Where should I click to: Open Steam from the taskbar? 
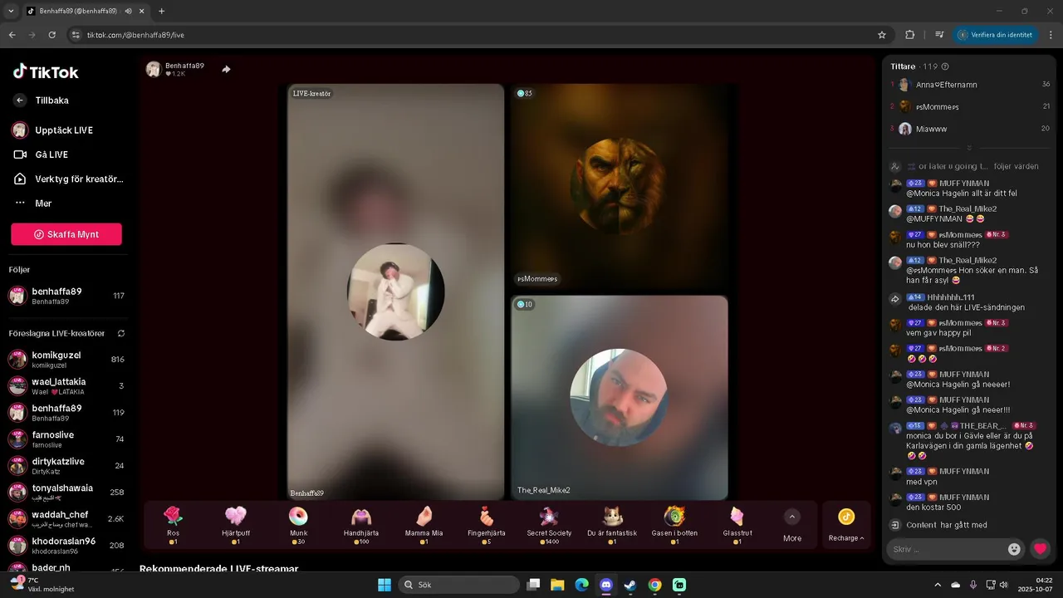[630, 585]
